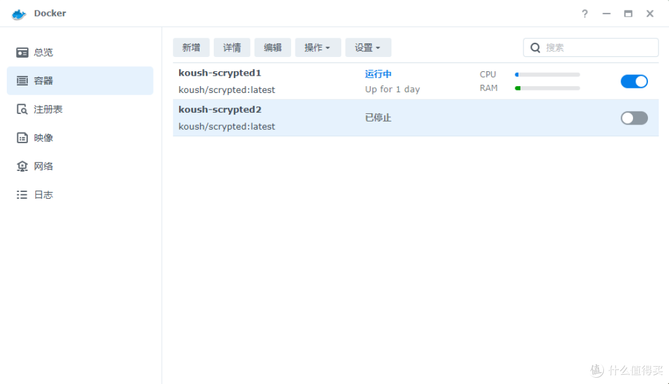Start the koush-scrypted2 container toggle
Screen dimensions: 669x384
(x=634, y=118)
